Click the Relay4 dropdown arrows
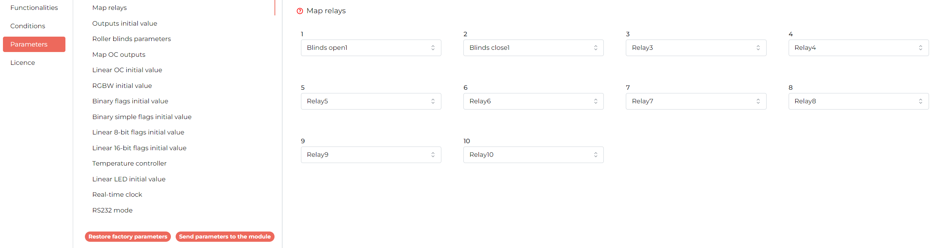This screenshot has height=248, width=936. 921,48
